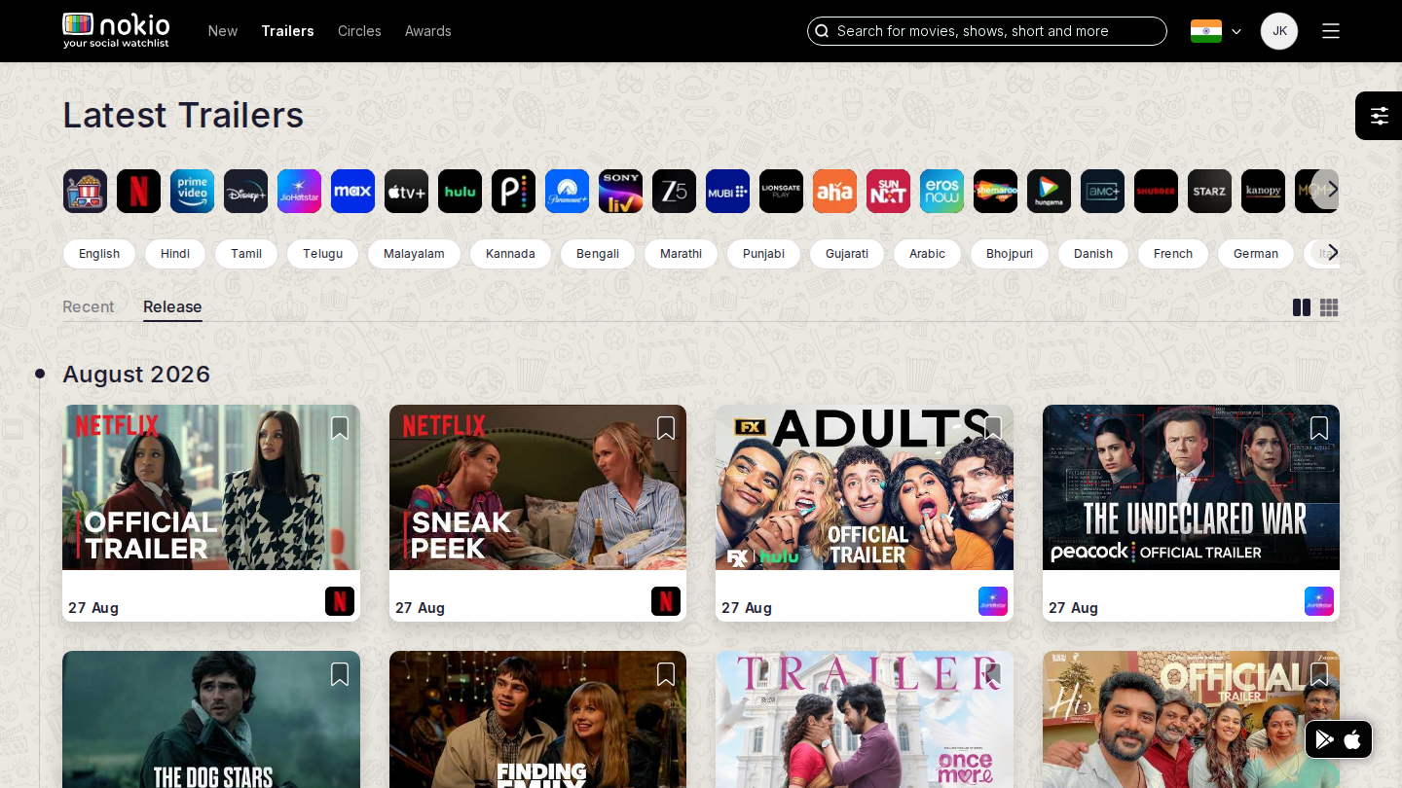The height and width of the screenshot is (788, 1402).
Task: Click Netflix badge under Sneak Peek card
Action: tap(666, 601)
